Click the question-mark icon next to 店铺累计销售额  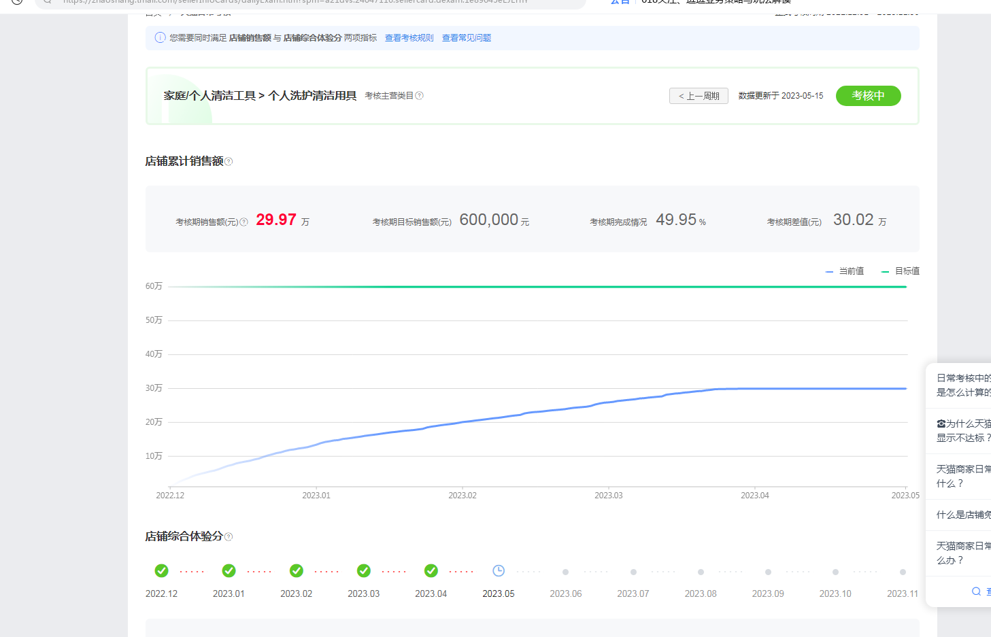click(x=229, y=162)
